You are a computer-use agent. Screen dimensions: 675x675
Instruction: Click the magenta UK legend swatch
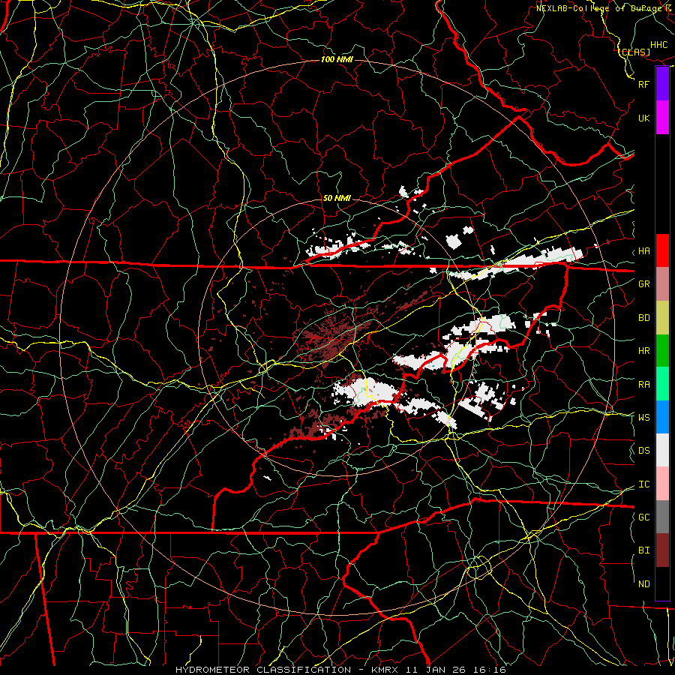point(662,118)
